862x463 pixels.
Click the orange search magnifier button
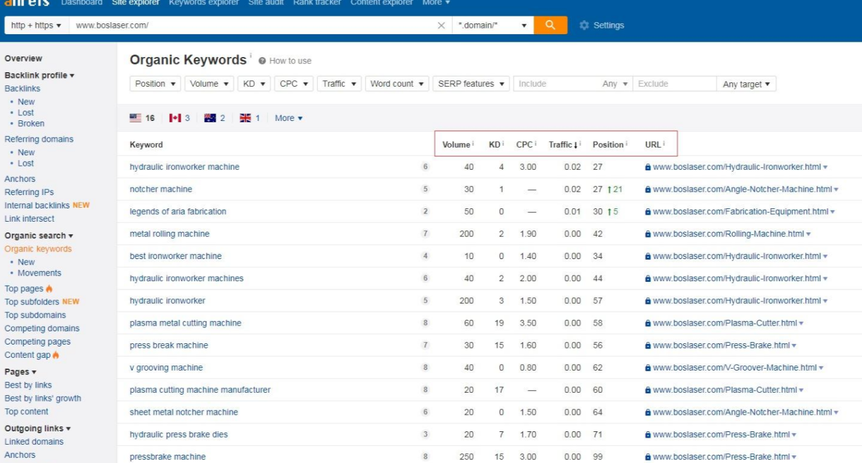coord(550,25)
